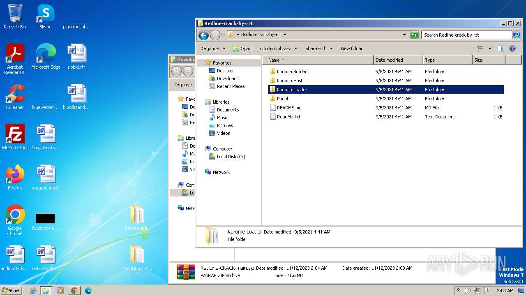The image size is (526, 296).
Task: Change view using the Views icon
Action: tap(480, 49)
